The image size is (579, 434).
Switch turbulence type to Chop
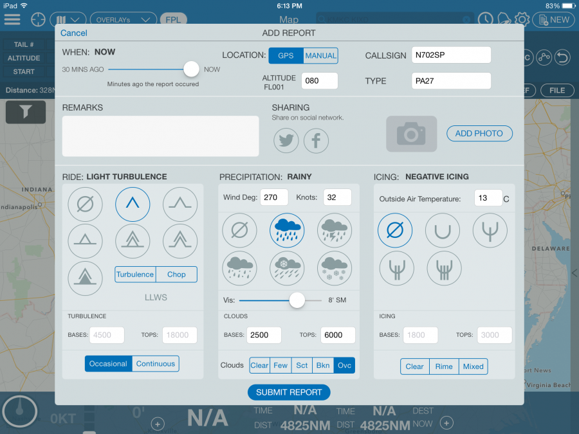pyautogui.click(x=176, y=274)
